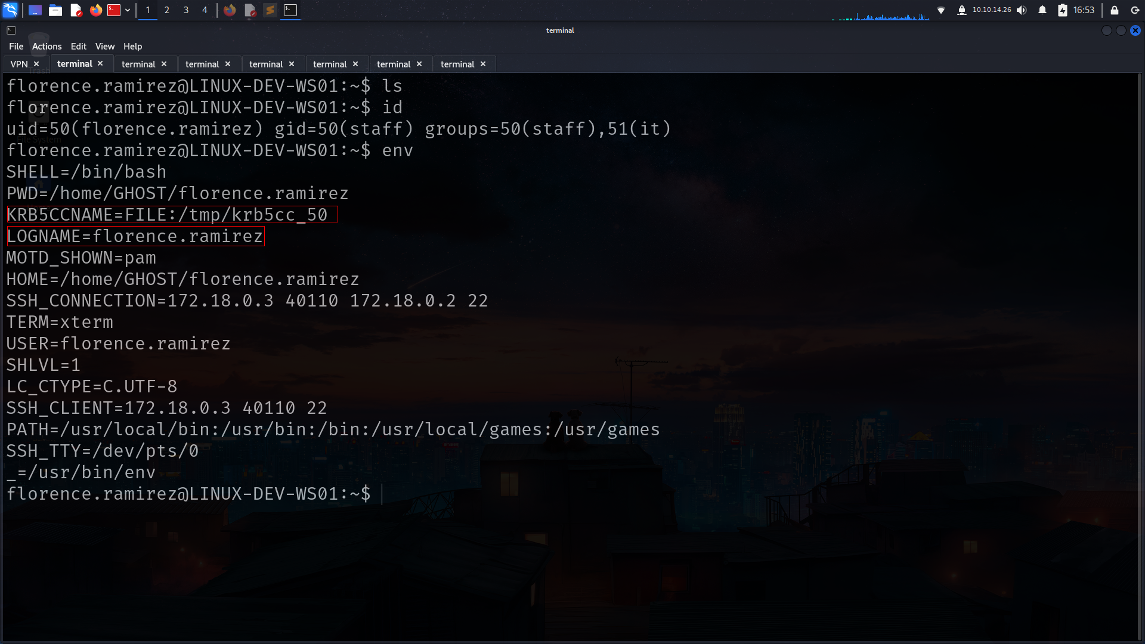This screenshot has height=644, width=1145.
Task: Focus the Sublime Text taskbar item
Action: [270, 10]
